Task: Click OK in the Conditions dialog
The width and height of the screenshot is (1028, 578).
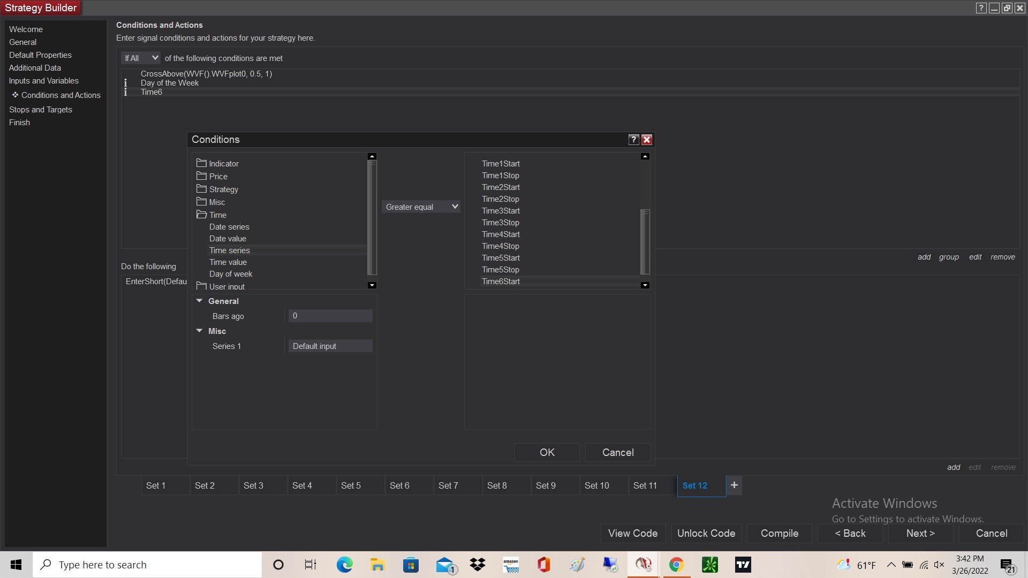Action: [x=547, y=453]
